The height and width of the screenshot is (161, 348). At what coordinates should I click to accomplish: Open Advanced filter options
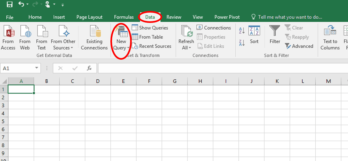pyautogui.click(x=299, y=46)
